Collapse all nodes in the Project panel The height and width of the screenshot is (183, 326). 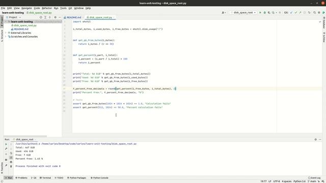point(50,17)
